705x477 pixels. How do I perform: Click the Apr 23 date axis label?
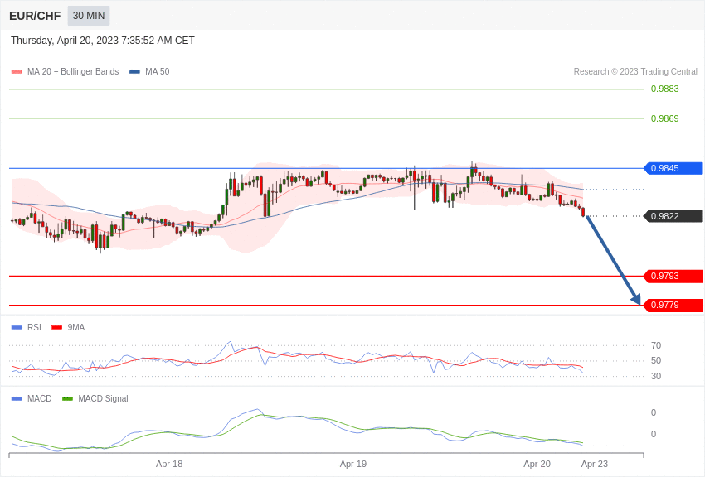tap(595, 464)
